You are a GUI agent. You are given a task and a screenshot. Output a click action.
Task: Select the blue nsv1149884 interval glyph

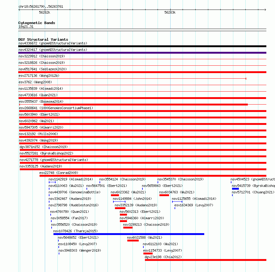click(119, 202)
